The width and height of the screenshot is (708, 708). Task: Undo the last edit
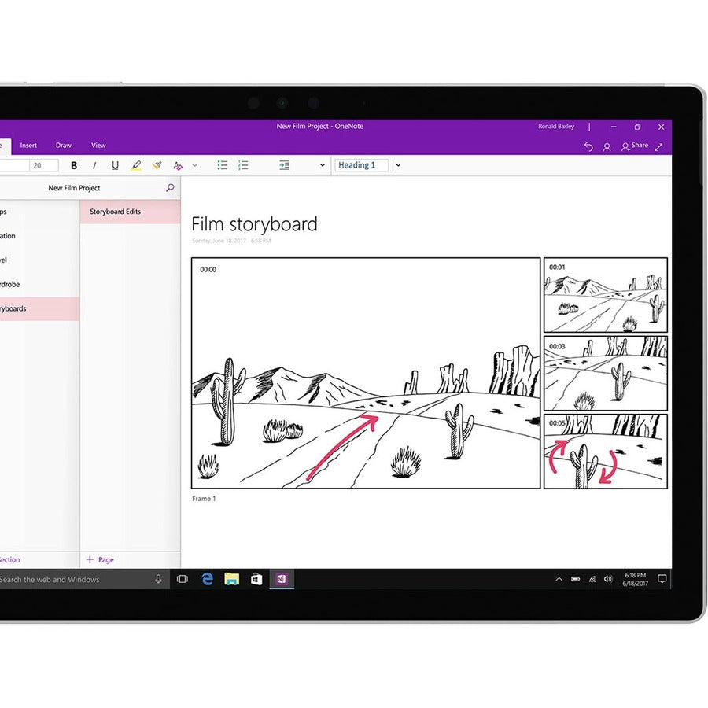click(588, 146)
